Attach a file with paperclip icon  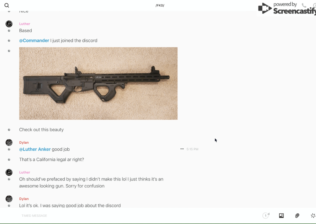pyautogui.click(x=297, y=215)
